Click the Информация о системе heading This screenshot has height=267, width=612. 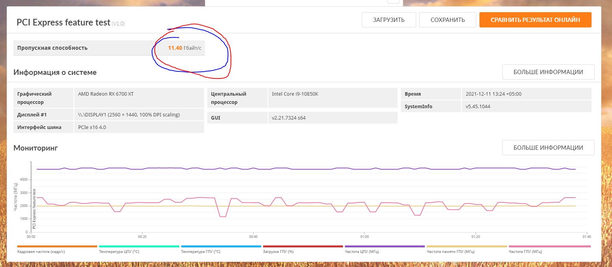(55, 72)
